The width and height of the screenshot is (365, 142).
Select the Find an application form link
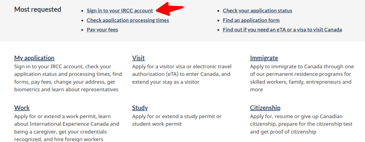coord(251,20)
